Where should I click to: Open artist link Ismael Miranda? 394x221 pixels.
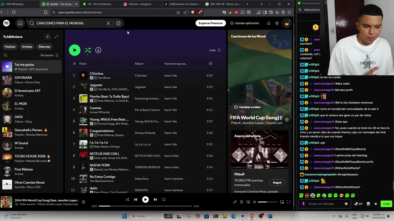[99, 112]
